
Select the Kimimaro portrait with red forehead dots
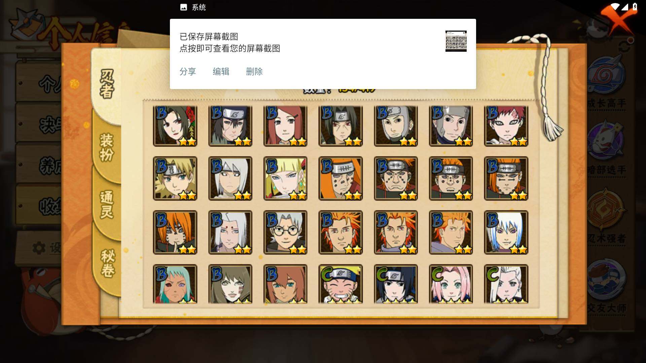(x=230, y=232)
